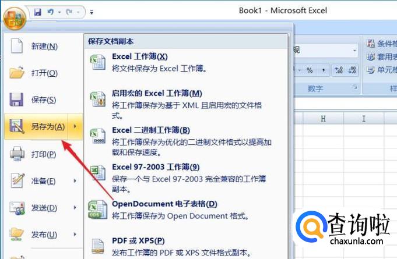Select column H header
Viewport: 397px width, 259px height.
pos(323,119)
